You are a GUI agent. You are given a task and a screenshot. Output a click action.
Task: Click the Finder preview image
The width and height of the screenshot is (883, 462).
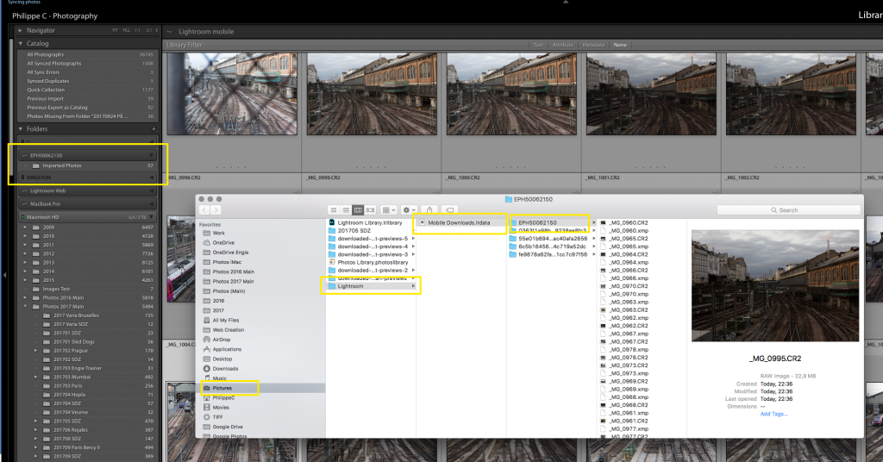[x=775, y=286]
